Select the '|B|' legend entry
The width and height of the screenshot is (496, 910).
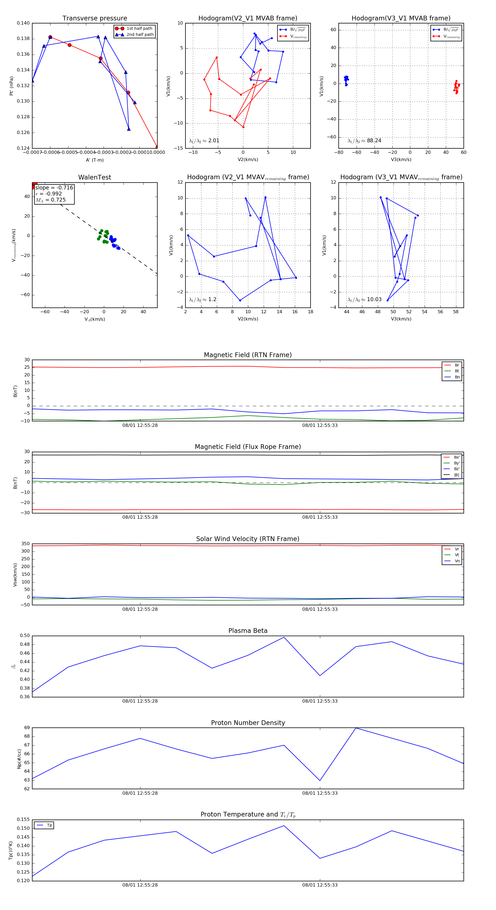click(x=452, y=475)
